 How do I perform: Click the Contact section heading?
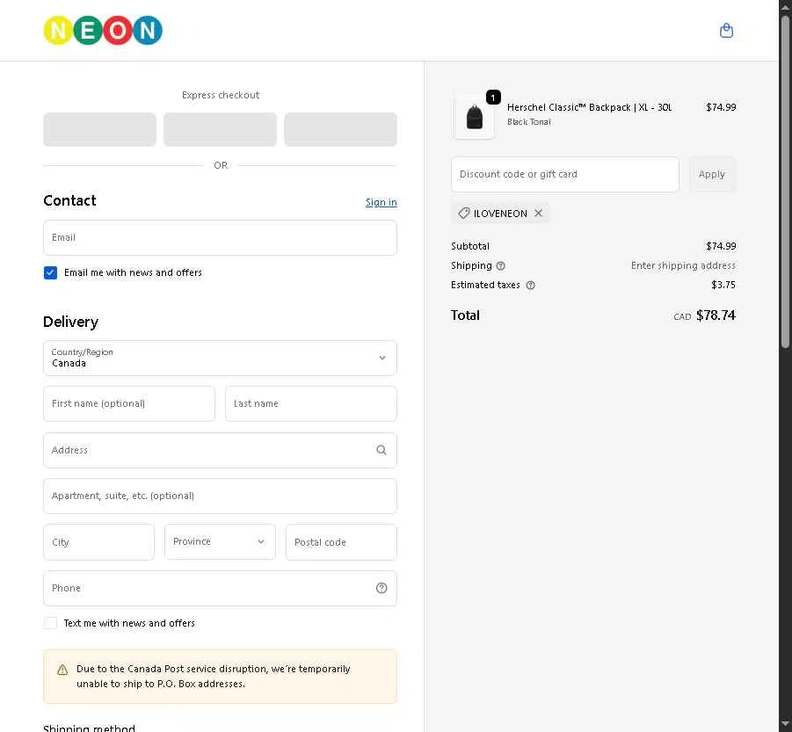click(69, 200)
